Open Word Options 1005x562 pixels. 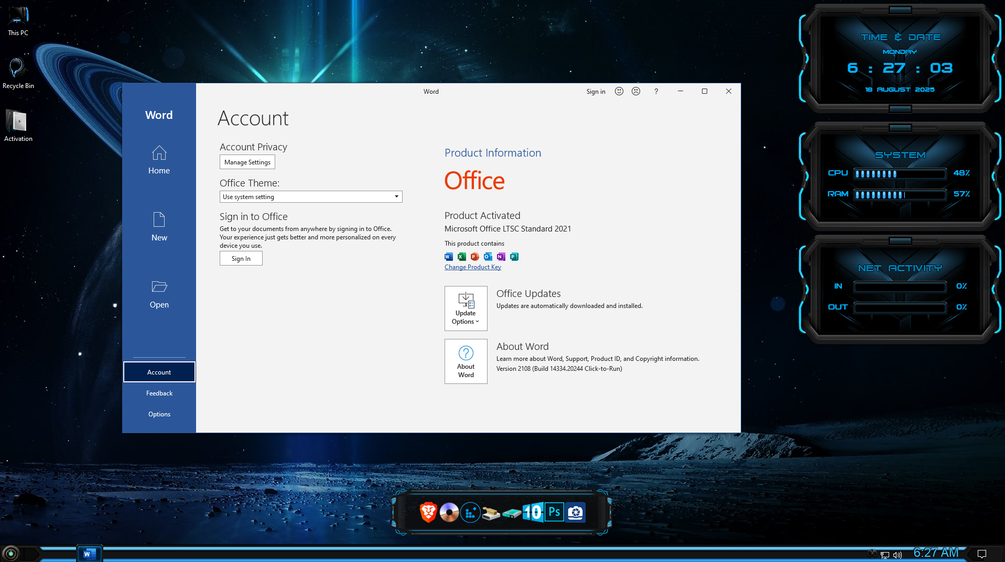coord(159,414)
